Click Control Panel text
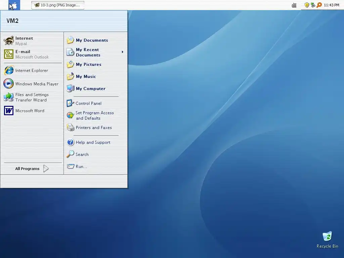This screenshot has height=258, width=344. [x=88, y=103]
